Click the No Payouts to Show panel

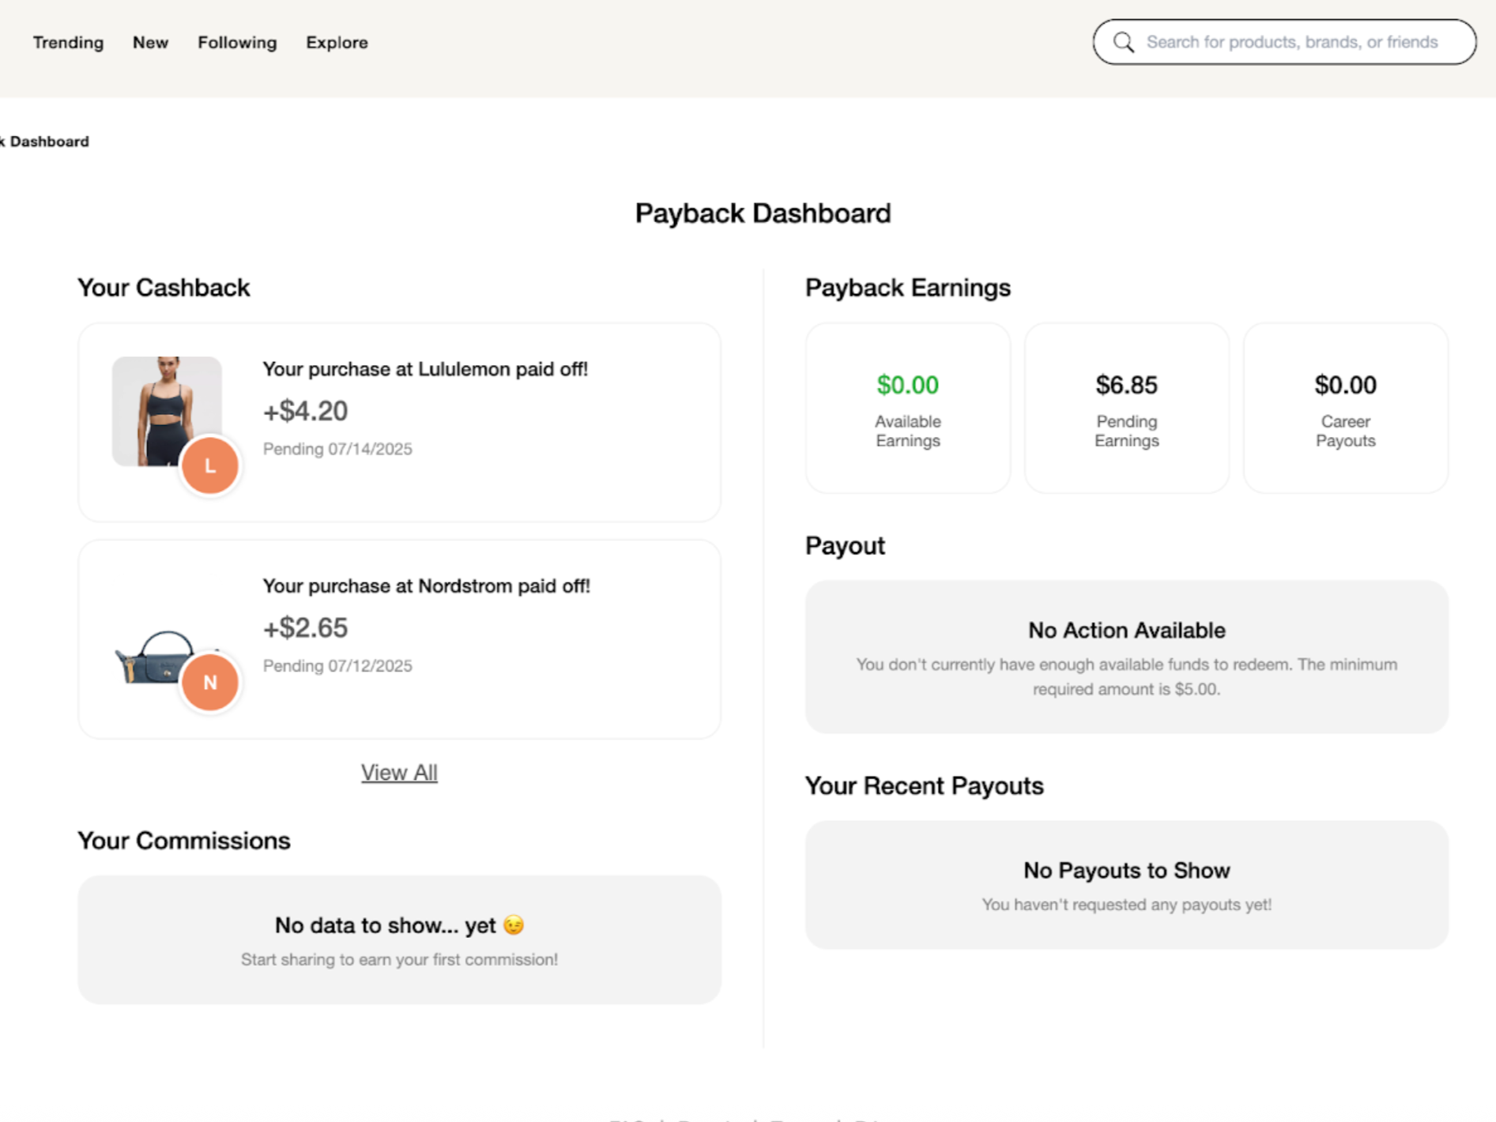(x=1126, y=885)
